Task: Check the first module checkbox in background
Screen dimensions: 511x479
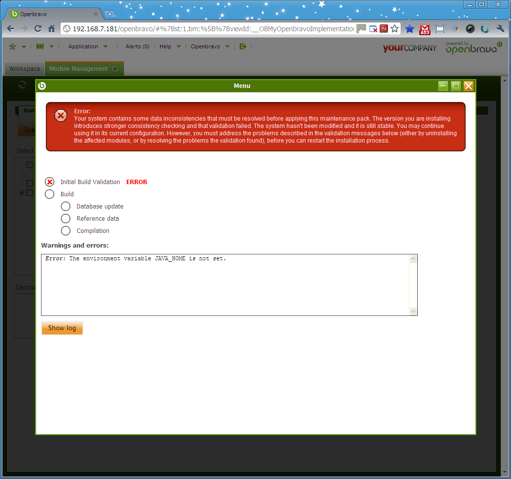Action: (x=30, y=165)
